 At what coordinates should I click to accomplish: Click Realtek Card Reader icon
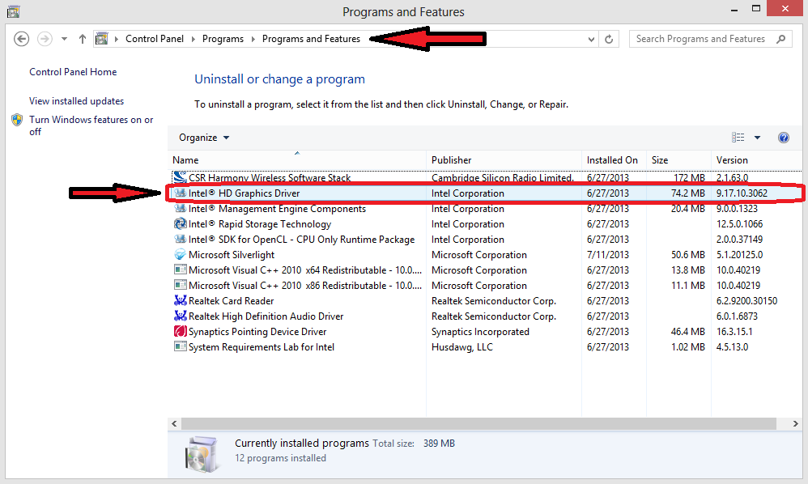coord(180,301)
